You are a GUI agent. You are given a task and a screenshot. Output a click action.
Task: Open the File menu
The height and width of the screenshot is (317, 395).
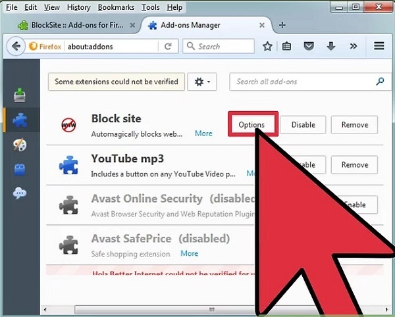[12, 7]
